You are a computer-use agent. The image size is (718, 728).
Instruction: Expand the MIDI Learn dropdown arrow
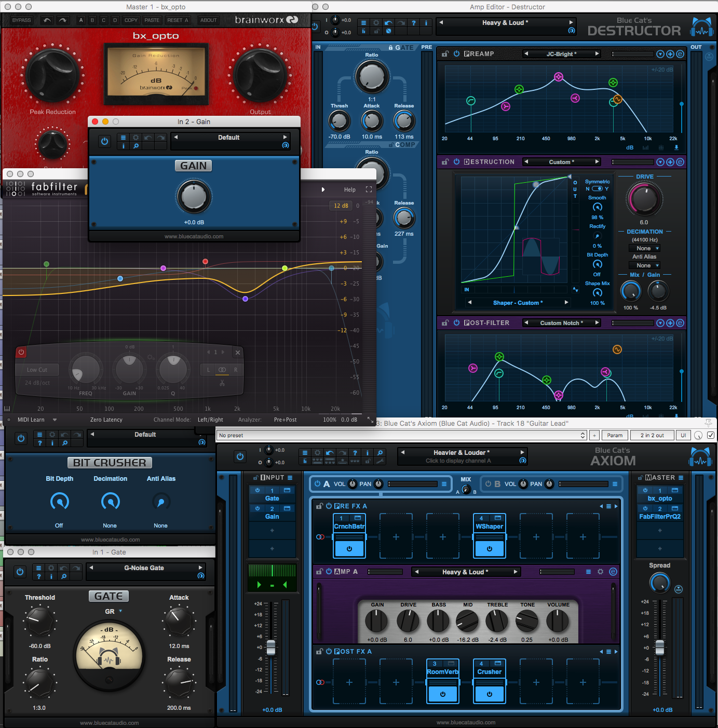pyautogui.click(x=55, y=420)
